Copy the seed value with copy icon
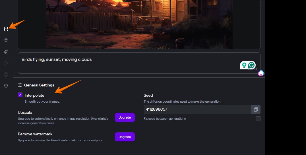 256,109
